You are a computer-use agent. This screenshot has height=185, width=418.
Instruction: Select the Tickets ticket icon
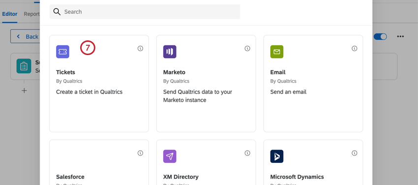[x=62, y=52]
